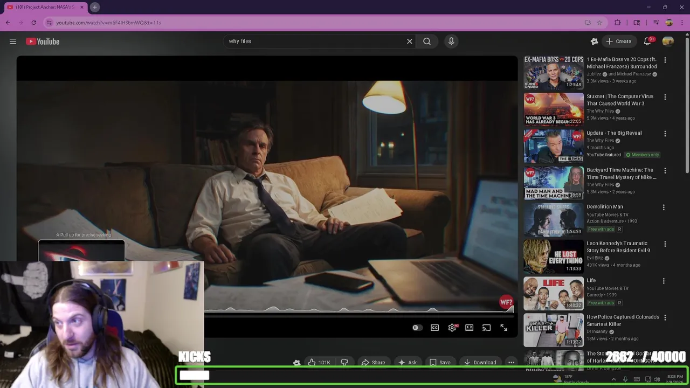Open the YouTube guide hamburger menu
690x388 pixels.
click(x=13, y=41)
